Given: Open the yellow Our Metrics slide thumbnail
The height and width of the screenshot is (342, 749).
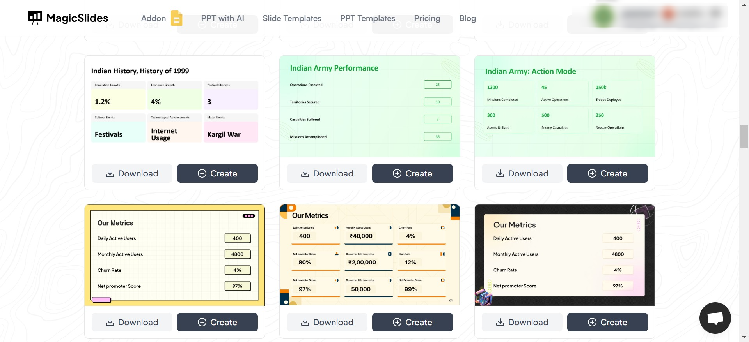Looking at the screenshot, I should (x=175, y=255).
